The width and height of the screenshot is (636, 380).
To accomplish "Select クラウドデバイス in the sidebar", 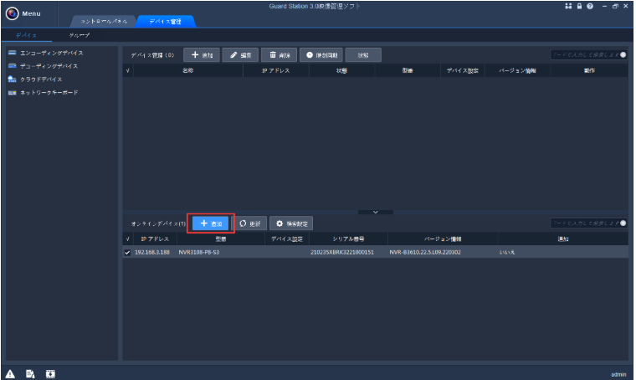I will click(x=38, y=79).
